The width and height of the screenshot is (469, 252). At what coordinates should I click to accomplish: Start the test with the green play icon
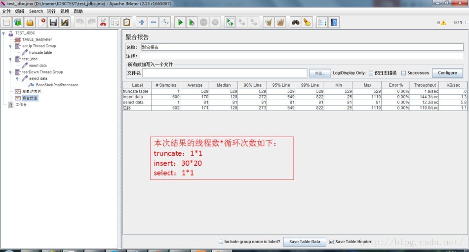[x=180, y=22]
